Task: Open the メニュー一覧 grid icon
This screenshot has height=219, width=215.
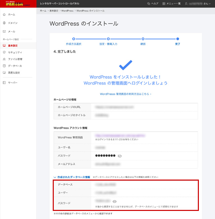Action: 164,4
